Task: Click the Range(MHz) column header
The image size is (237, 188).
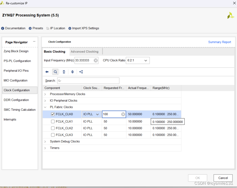Action: point(166,88)
